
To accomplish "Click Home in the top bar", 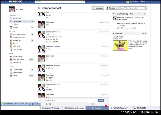I will (143, 1).
